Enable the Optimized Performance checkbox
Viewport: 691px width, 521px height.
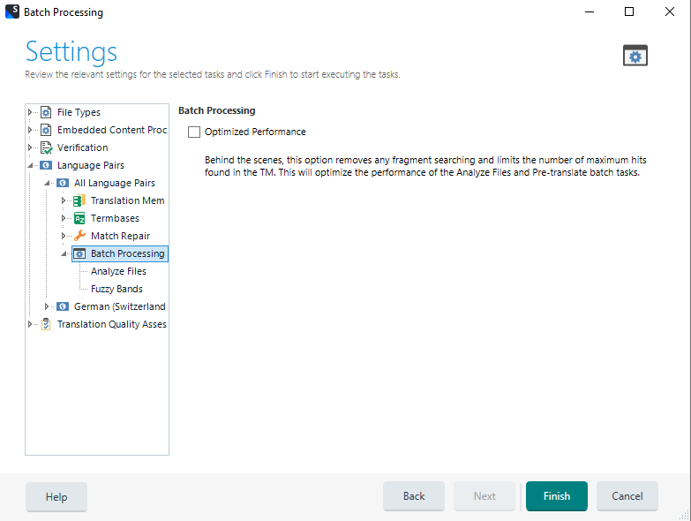click(x=194, y=132)
